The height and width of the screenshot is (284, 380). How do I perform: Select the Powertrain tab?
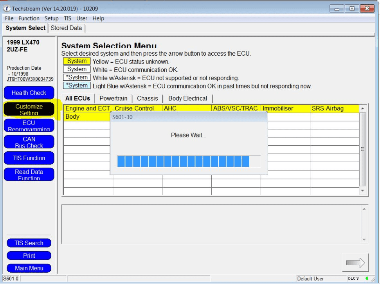(113, 98)
